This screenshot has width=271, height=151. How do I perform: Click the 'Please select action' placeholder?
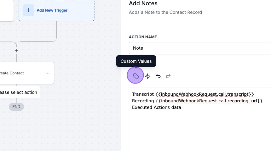[x=18, y=92]
